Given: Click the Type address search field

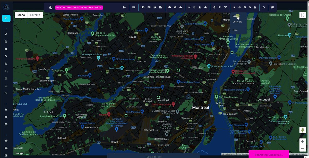Looking at the screenshot, I should pyautogui.click(x=153, y=156).
